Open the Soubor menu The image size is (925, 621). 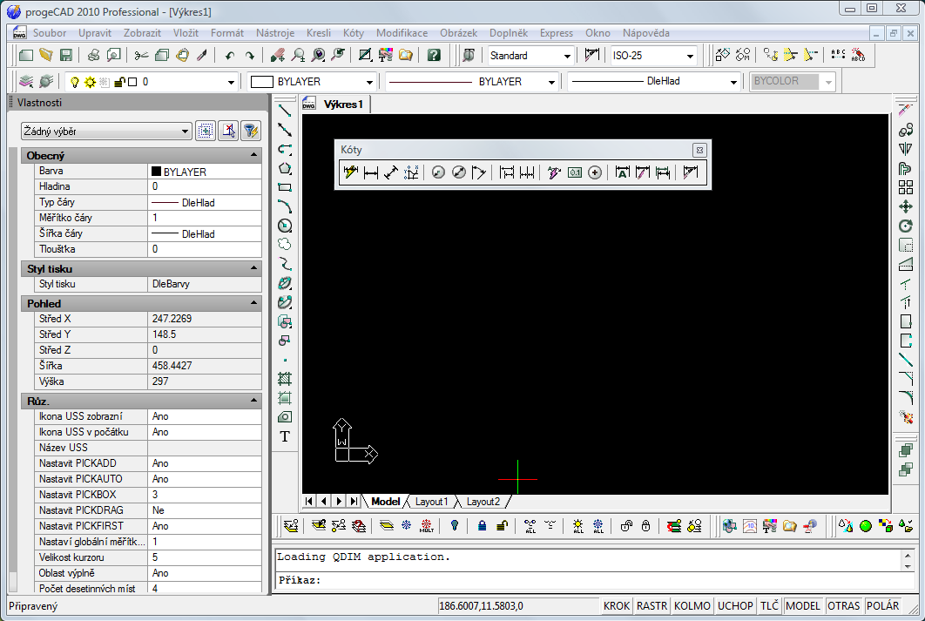pyautogui.click(x=50, y=33)
